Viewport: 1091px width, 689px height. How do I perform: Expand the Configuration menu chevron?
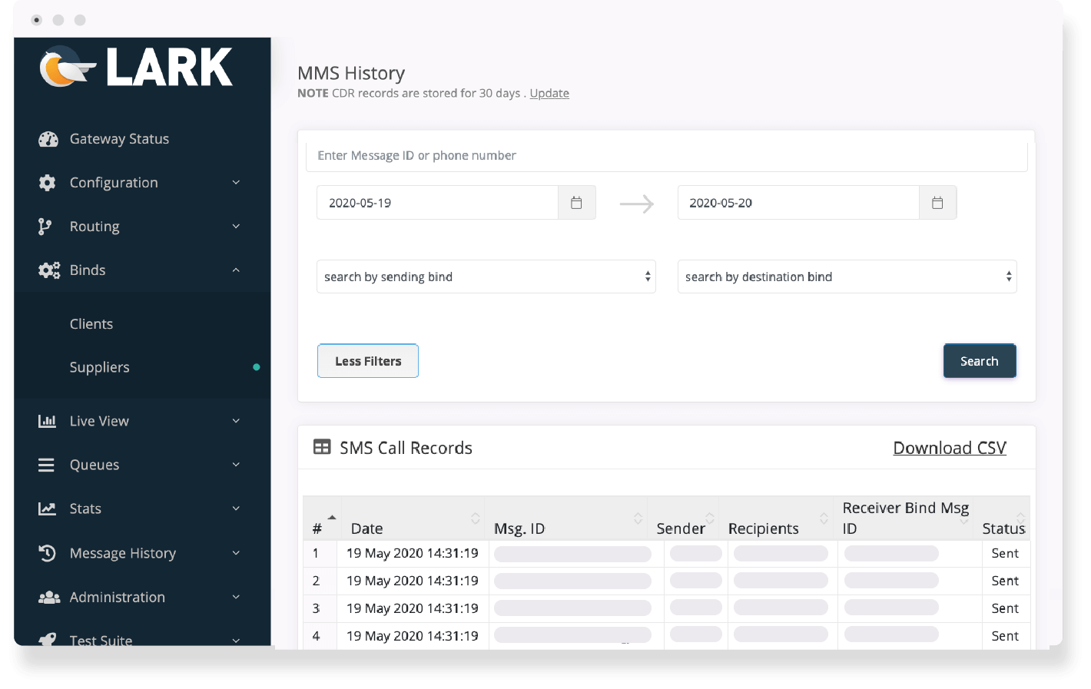click(236, 183)
